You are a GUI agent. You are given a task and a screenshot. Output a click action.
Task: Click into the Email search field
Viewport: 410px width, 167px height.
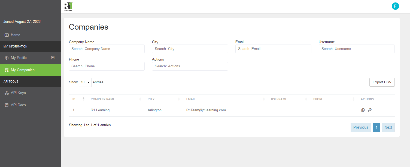(x=273, y=49)
